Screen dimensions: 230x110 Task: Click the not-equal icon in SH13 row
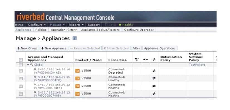[x=154, y=94]
